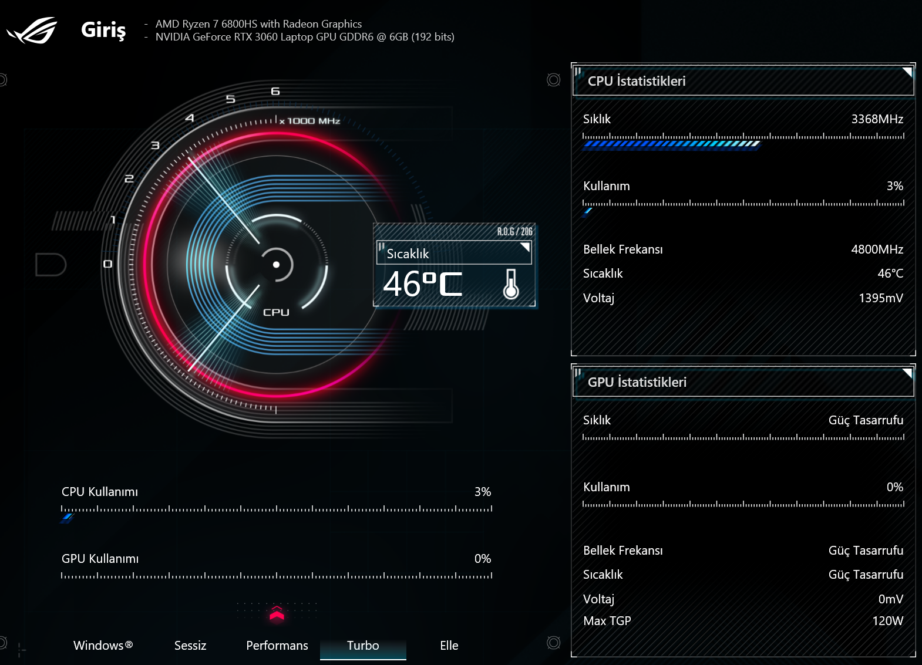Click the CPU Voltaj 1395mV value
This screenshot has height=665, width=922.
click(881, 298)
